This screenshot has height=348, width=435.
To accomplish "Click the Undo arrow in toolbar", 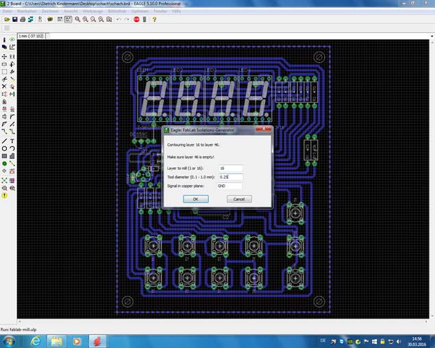I will point(119,19).
